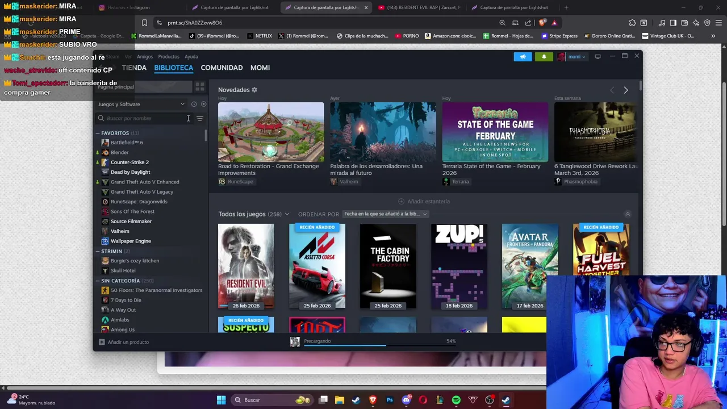
Task: Open Brave Rewards triangle icon
Action: pyautogui.click(x=554, y=23)
